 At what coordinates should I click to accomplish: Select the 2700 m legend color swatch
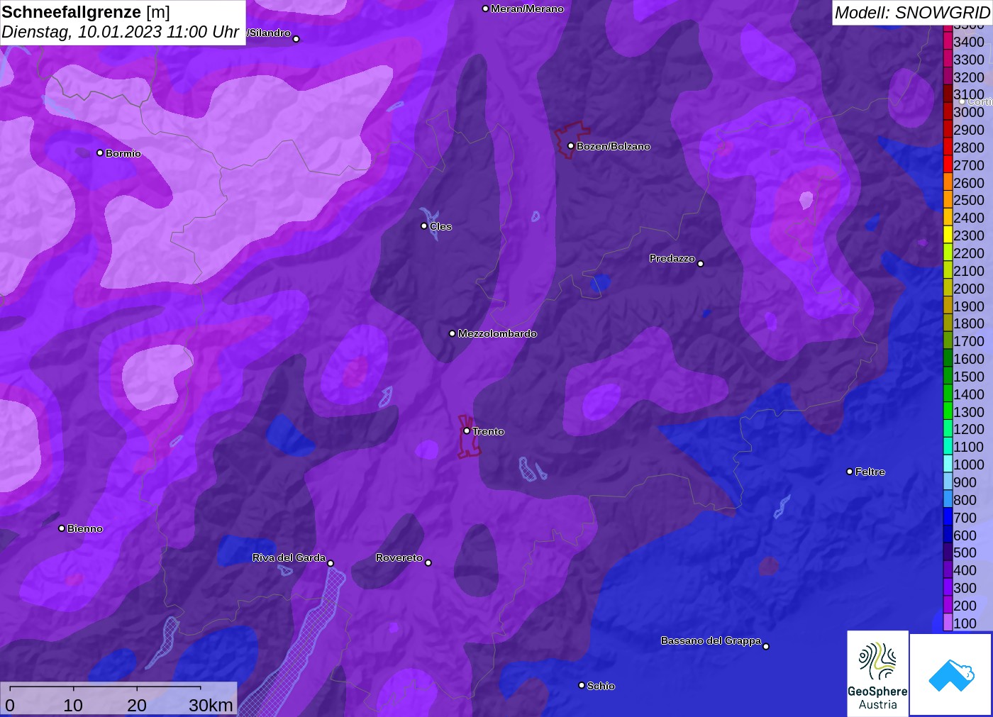(x=948, y=165)
